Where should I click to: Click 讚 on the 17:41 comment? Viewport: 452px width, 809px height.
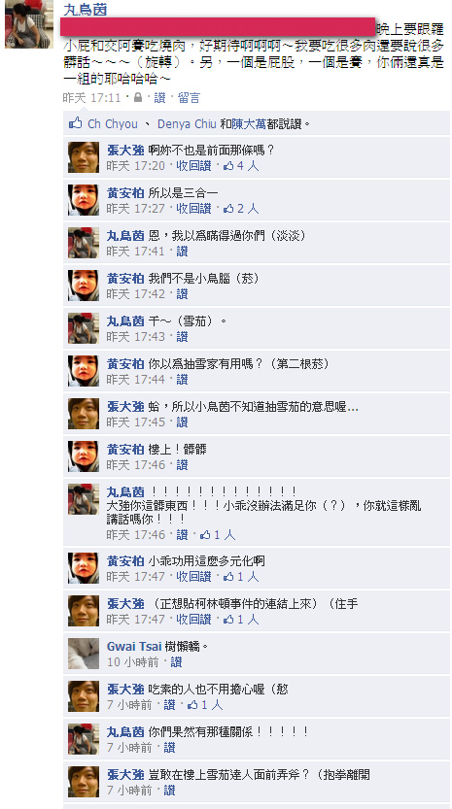point(182,252)
